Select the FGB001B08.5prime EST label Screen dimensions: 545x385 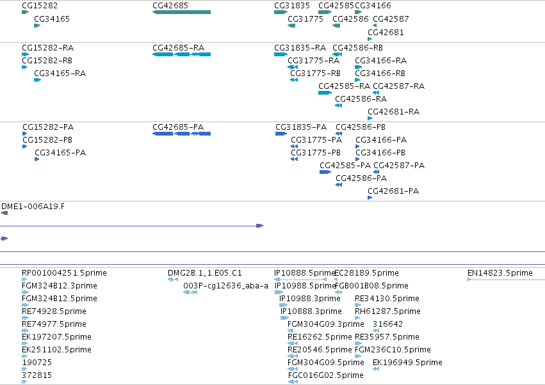coord(371,286)
